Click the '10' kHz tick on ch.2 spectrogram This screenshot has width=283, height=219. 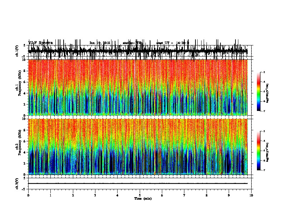[x=24, y=119]
